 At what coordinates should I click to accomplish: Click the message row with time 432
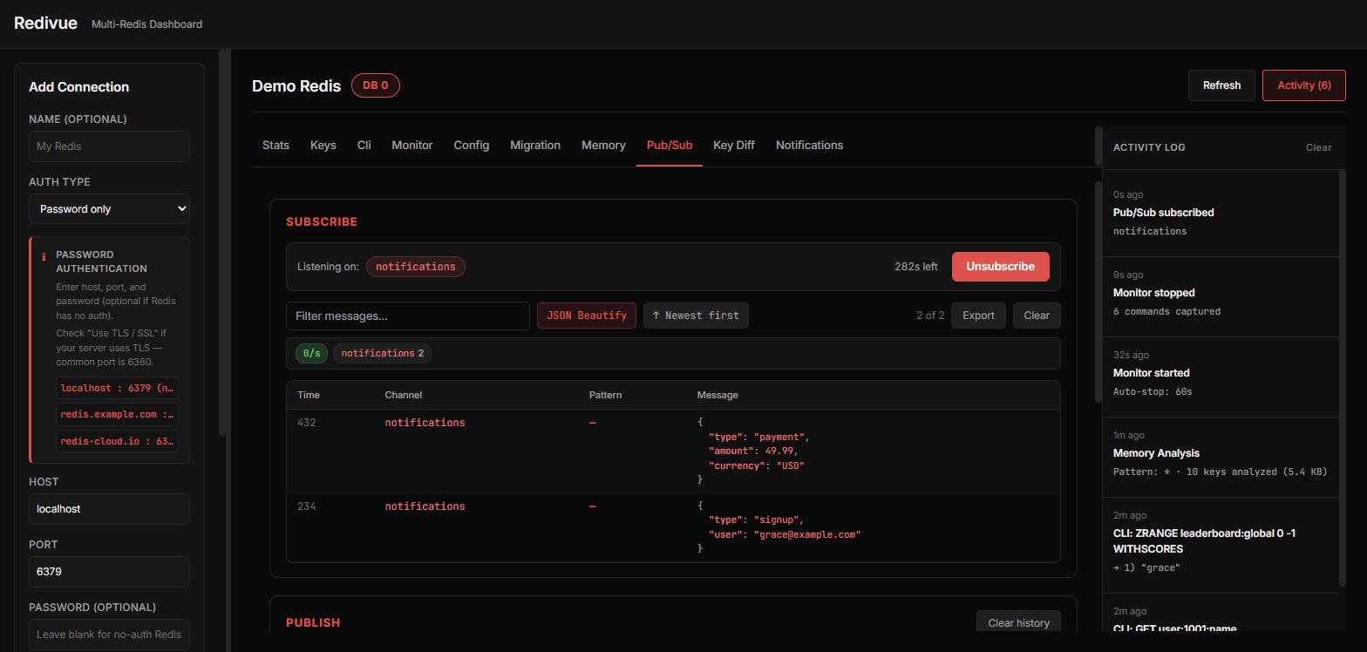(x=673, y=451)
